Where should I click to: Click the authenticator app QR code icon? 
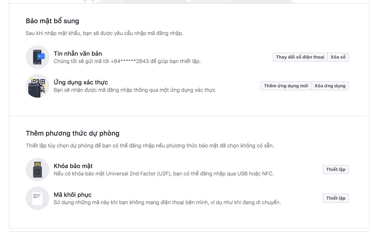pyautogui.click(x=37, y=87)
